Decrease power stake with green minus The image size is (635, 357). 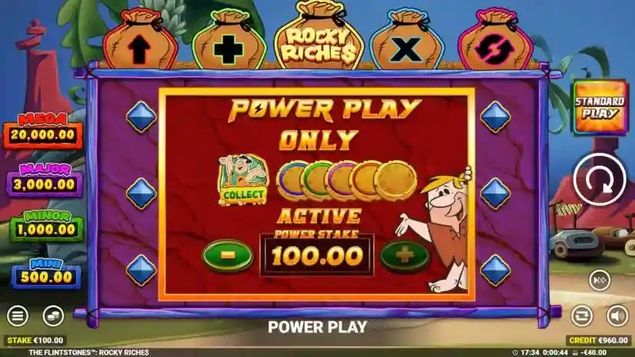click(228, 255)
